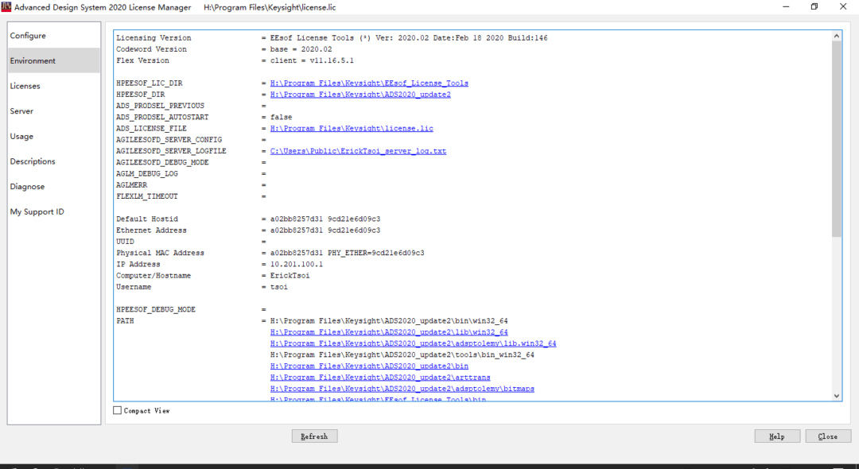Open the Configure tab
This screenshot has width=859, height=469.
click(x=28, y=36)
